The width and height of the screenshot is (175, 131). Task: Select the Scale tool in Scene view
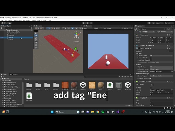click(36, 40)
